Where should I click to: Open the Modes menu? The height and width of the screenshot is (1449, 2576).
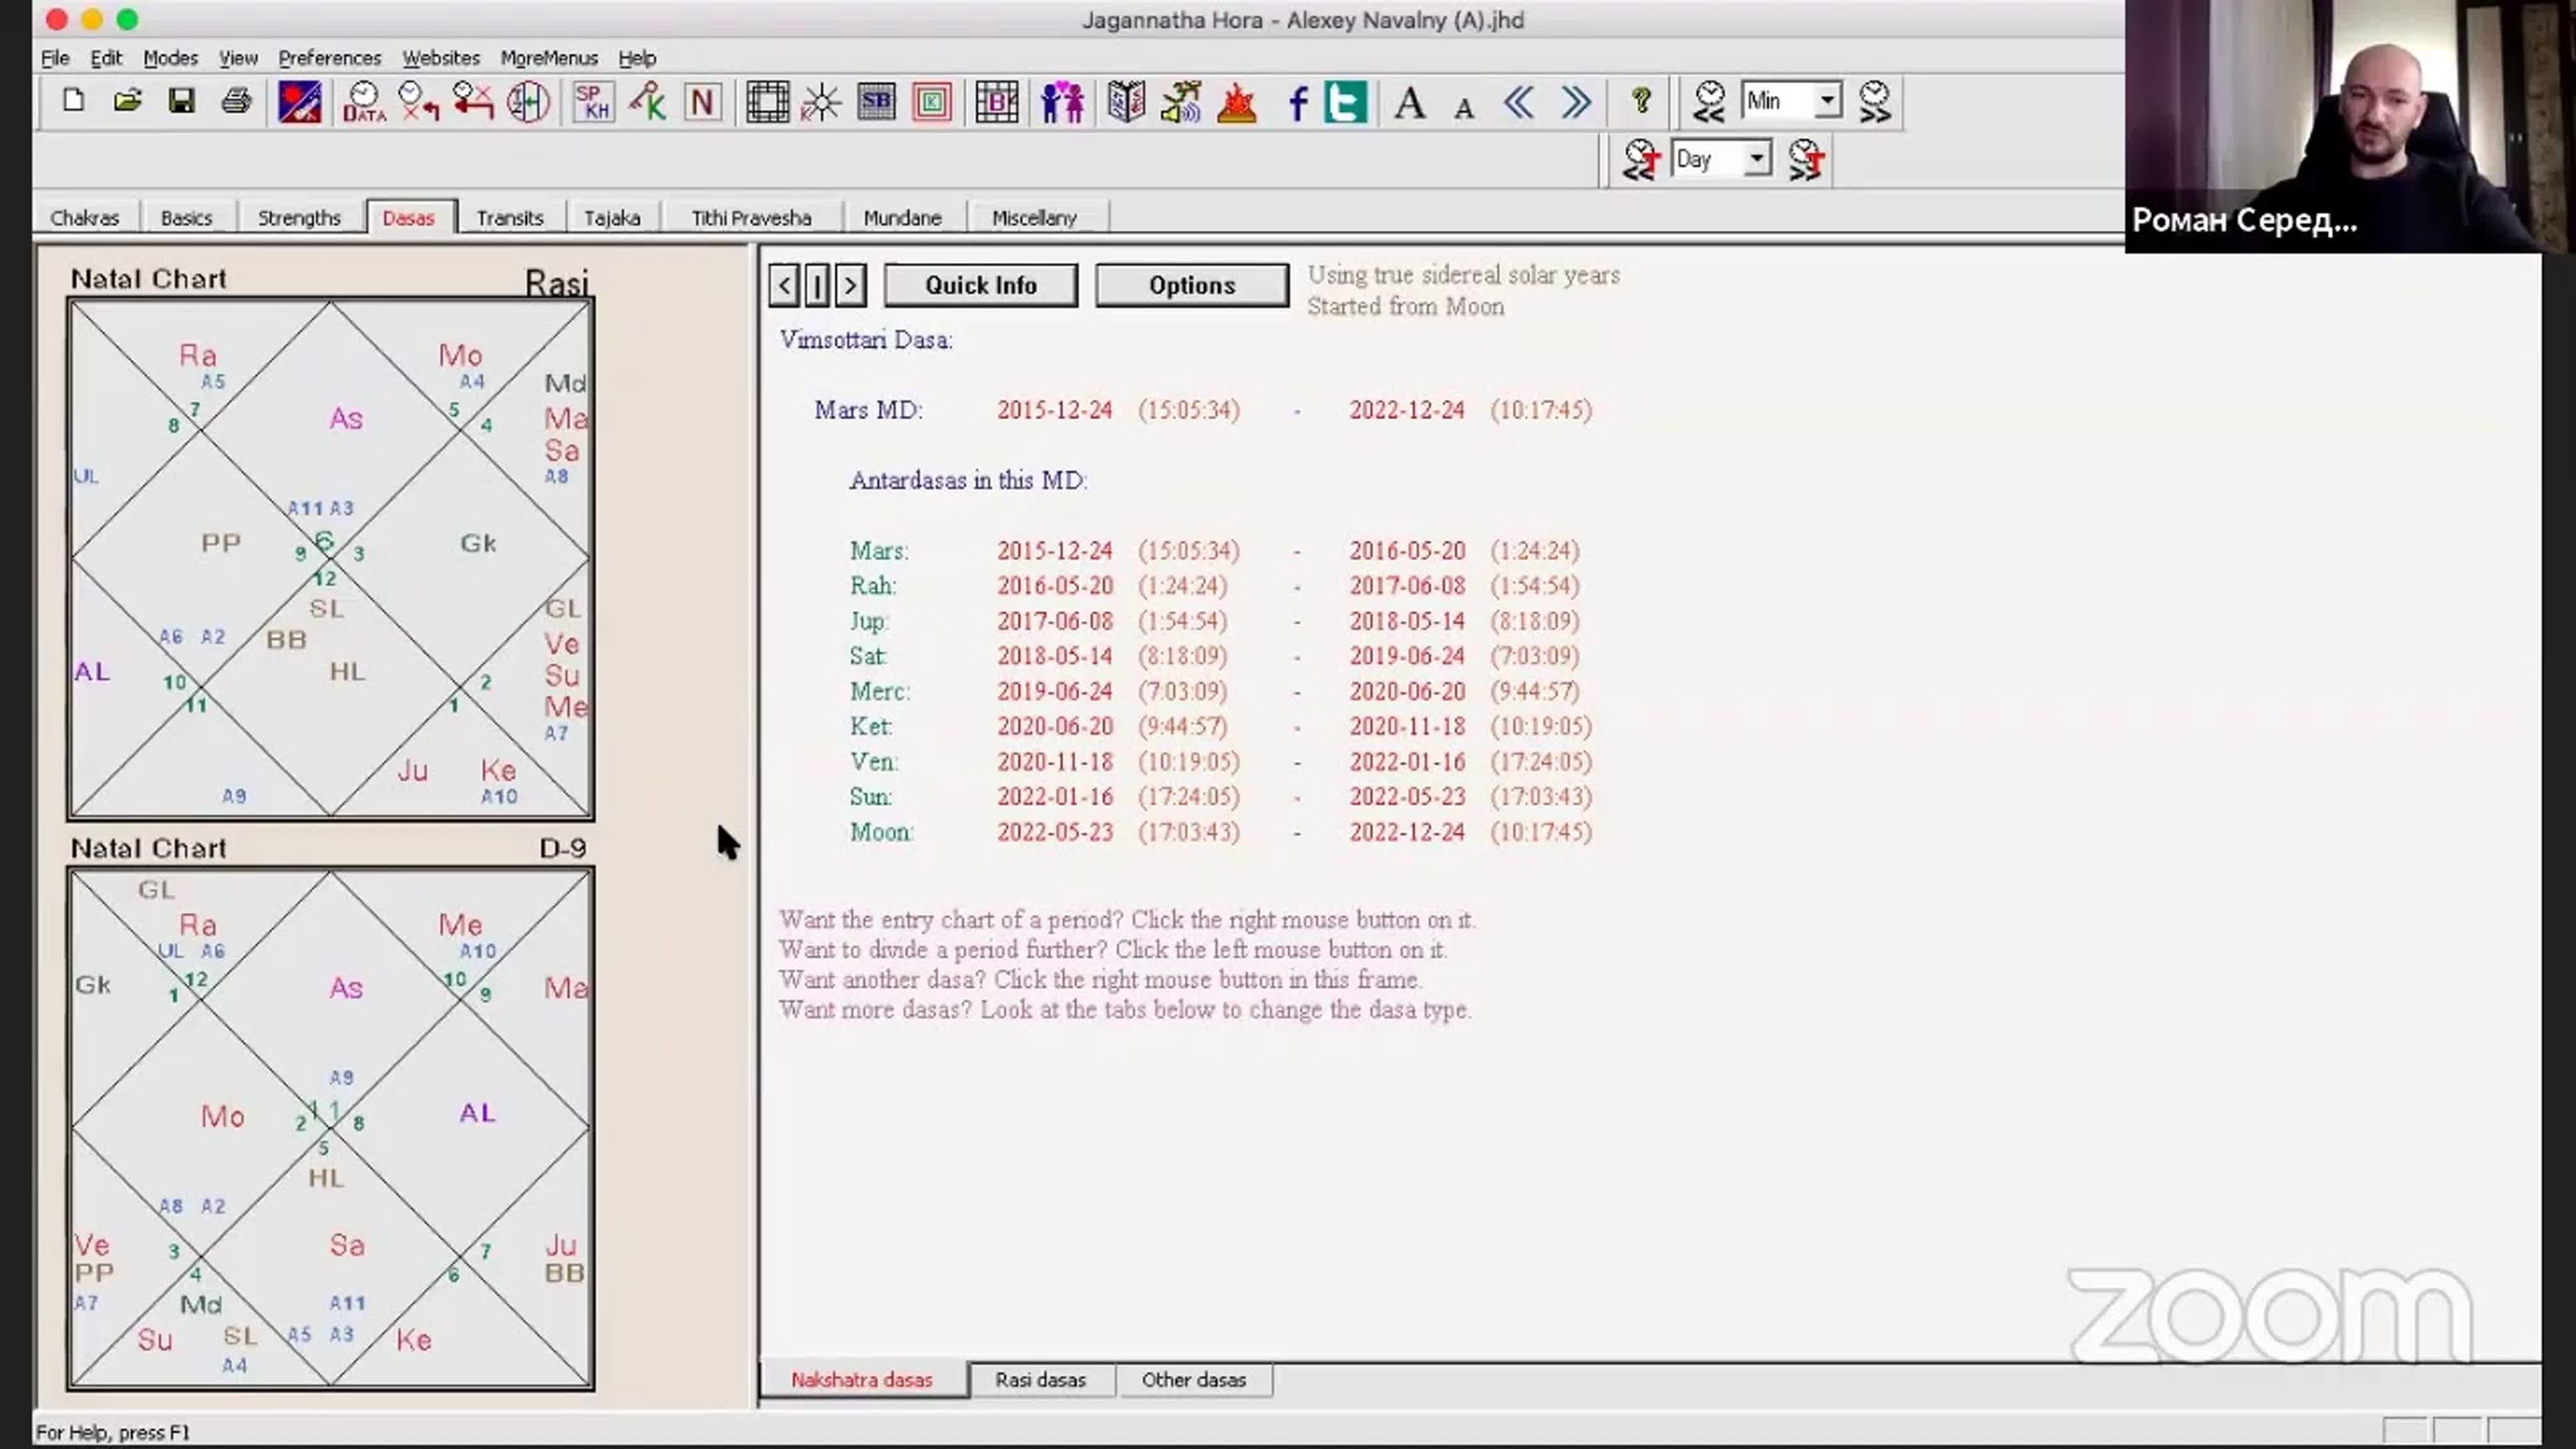171,58
